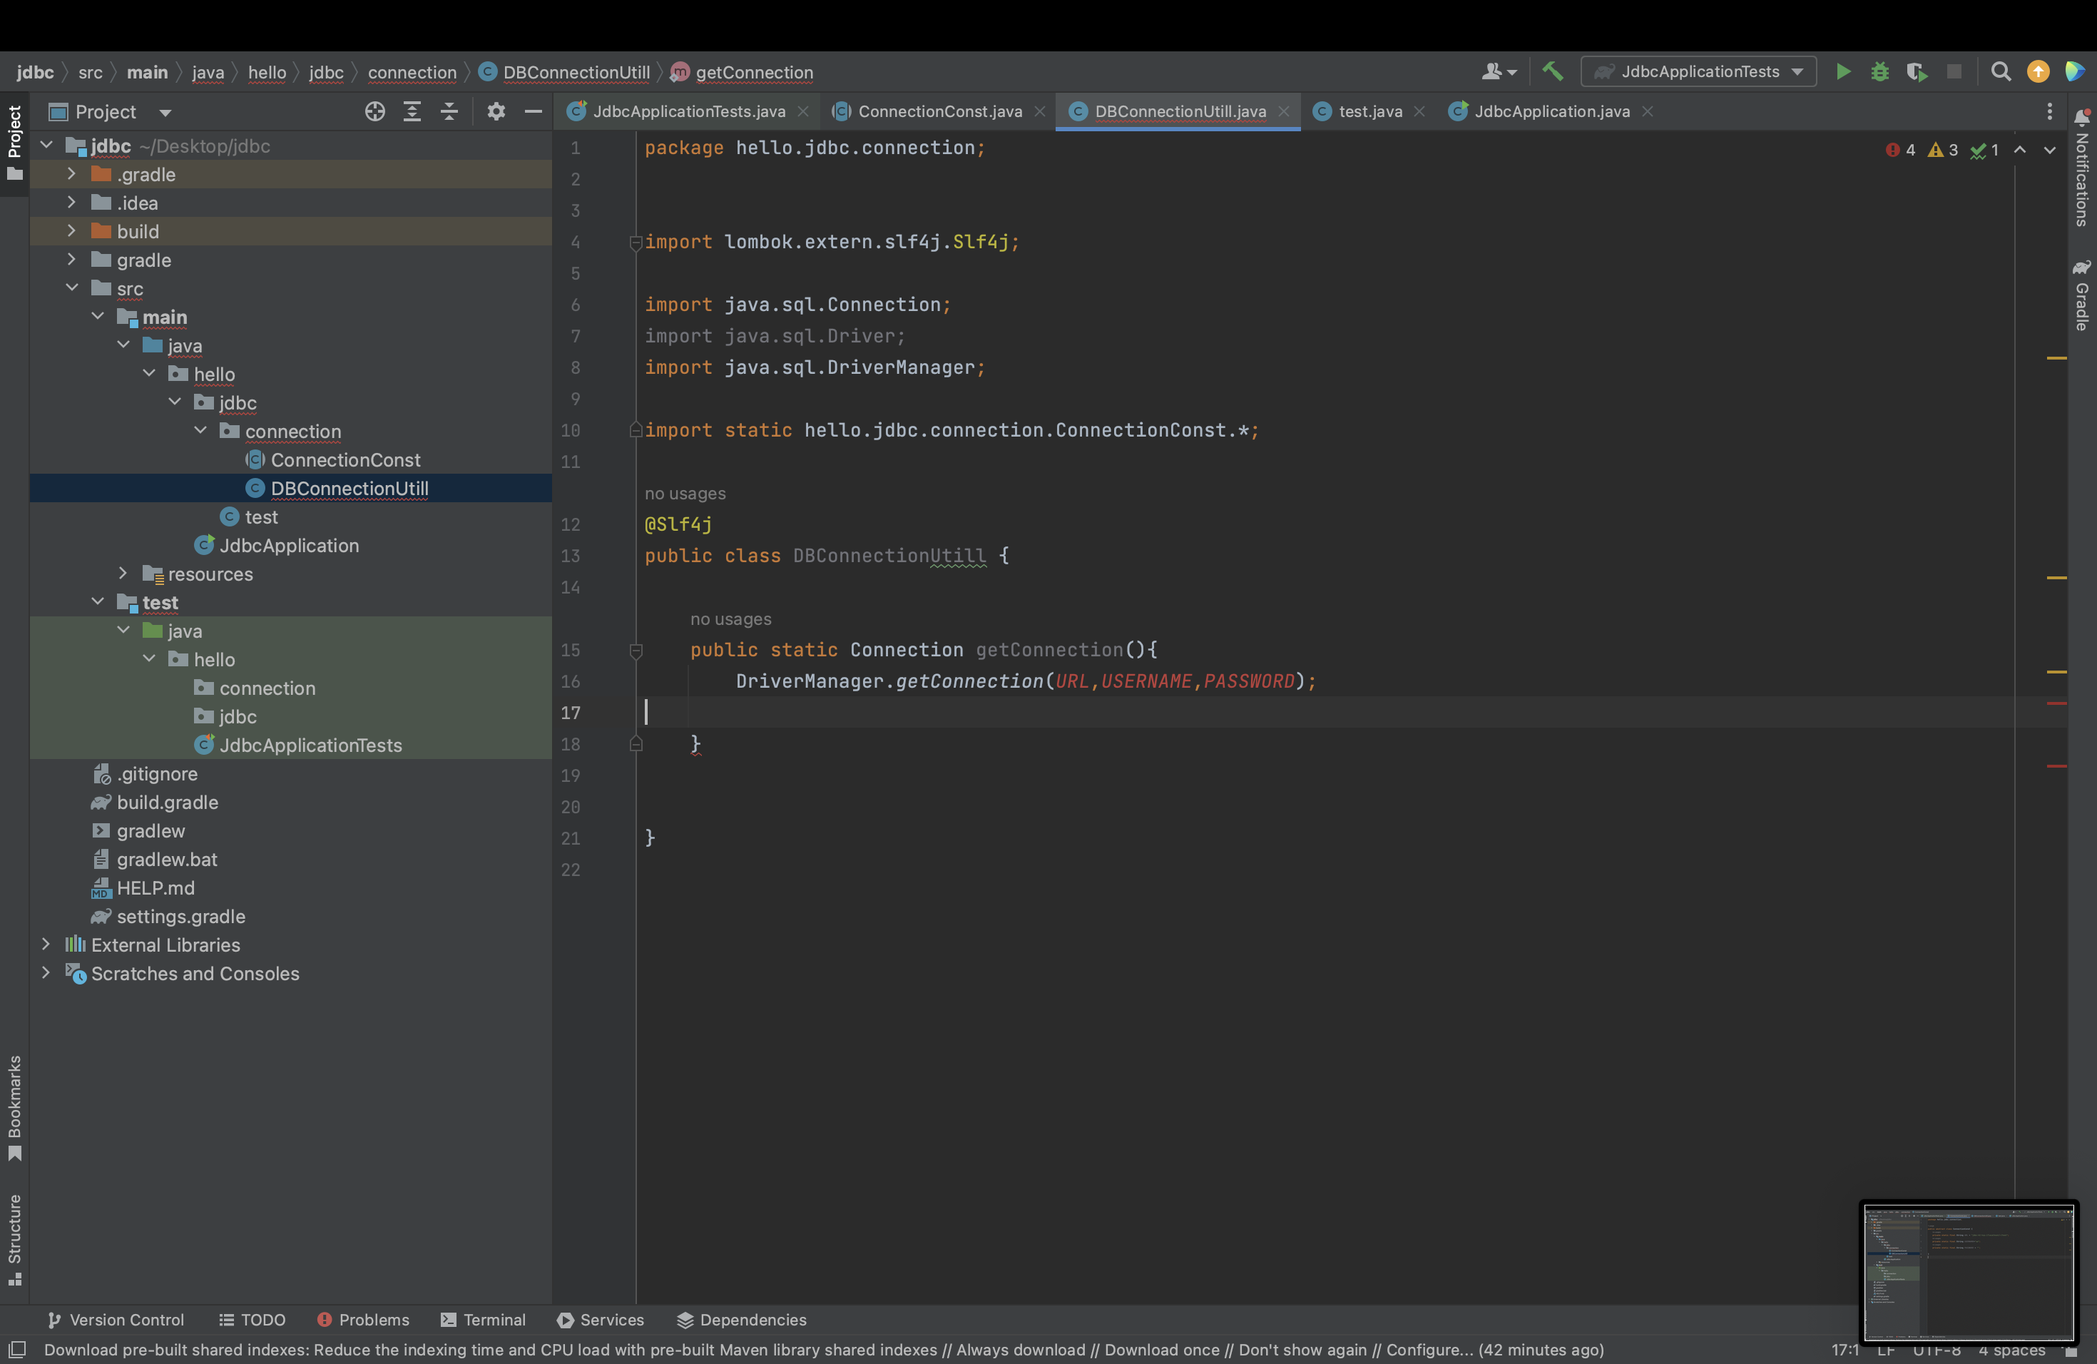The height and width of the screenshot is (1364, 2097).
Task: Open the user account icon in toolbar
Action: (x=1499, y=71)
